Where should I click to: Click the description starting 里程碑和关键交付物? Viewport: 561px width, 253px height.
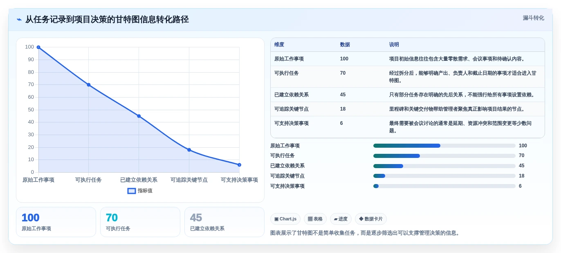(x=457, y=109)
